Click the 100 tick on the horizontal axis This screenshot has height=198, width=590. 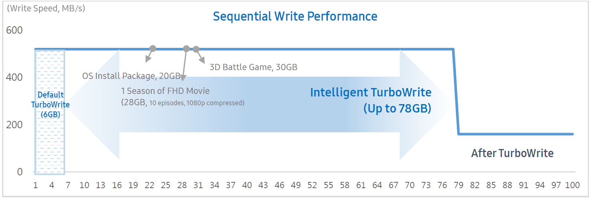click(x=572, y=185)
